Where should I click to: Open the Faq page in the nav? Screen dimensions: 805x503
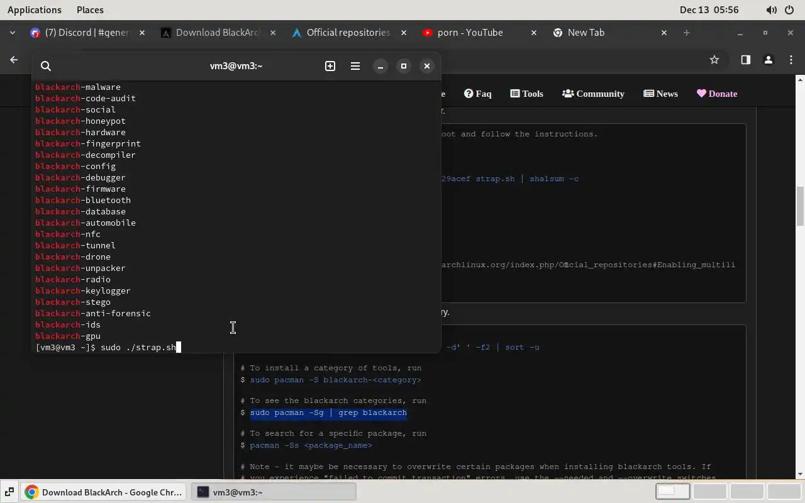[478, 94]
